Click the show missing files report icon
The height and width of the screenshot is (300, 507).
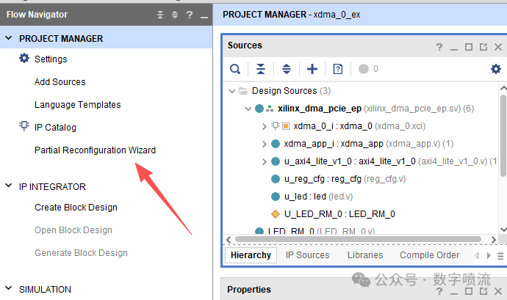click(338, 69)
